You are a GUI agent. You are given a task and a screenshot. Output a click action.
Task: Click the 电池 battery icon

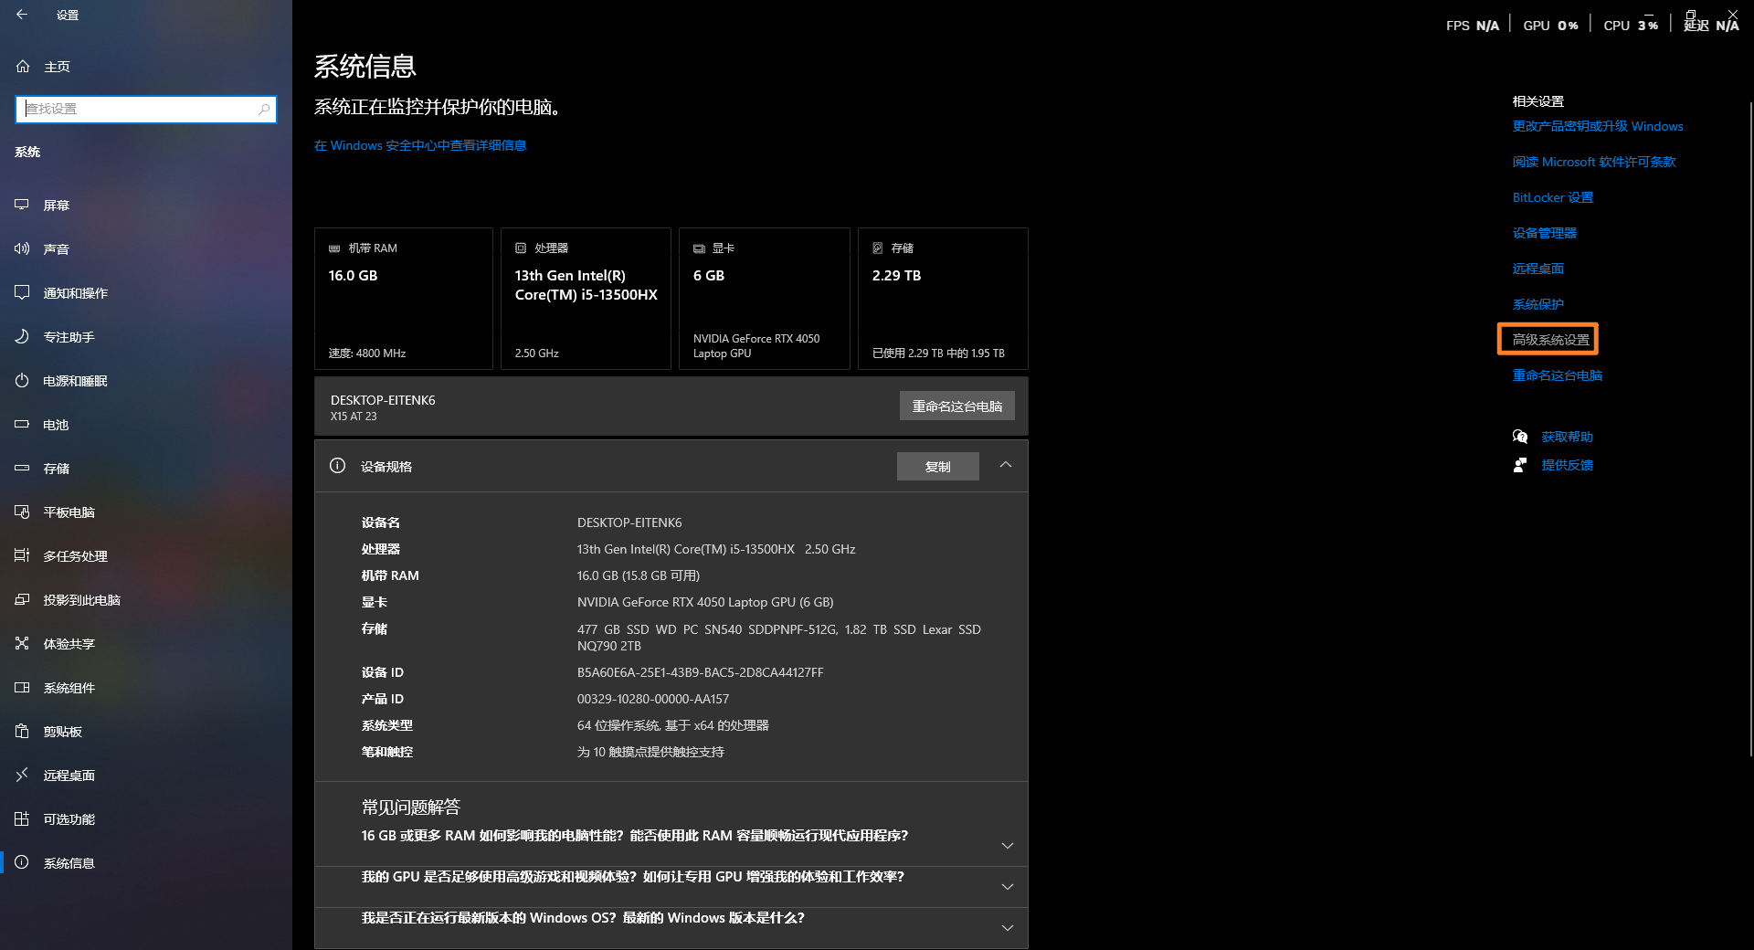click(22, 424)
